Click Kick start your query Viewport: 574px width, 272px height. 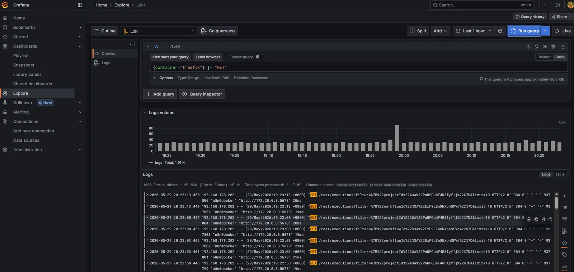click(x=170, y=57)
